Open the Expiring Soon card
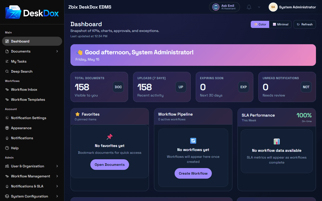The width and height of the screenshot is (322, 201). [224, 87]
